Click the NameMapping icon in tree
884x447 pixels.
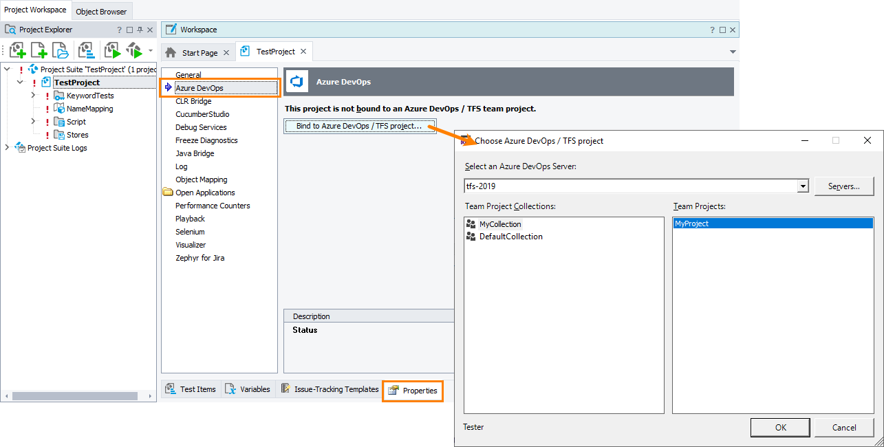click(x=59, y=109)
